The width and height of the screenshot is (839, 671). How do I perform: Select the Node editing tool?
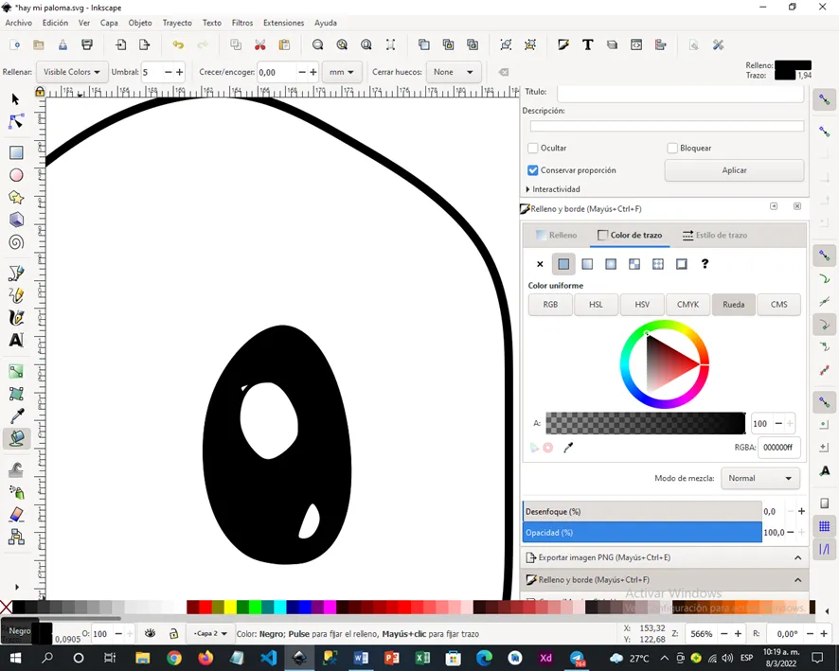(x=16, y=122)
